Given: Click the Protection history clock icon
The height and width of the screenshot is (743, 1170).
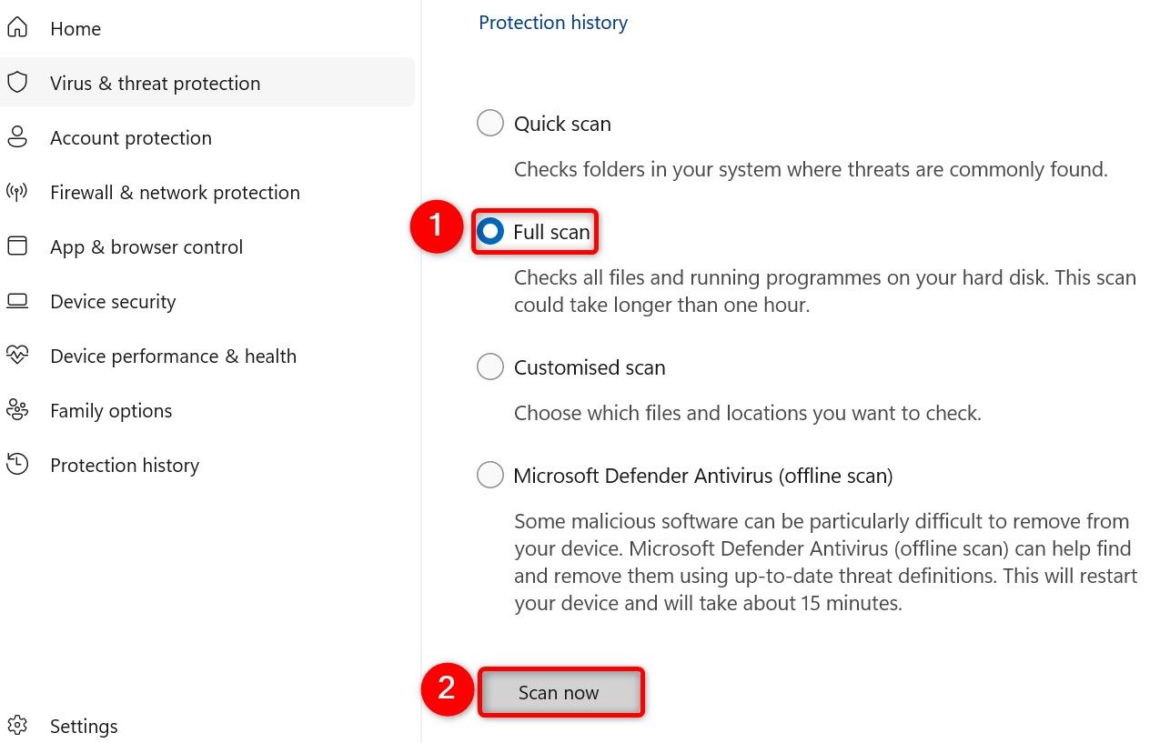Looking at the screenshot, I should [x=18, y=464].
